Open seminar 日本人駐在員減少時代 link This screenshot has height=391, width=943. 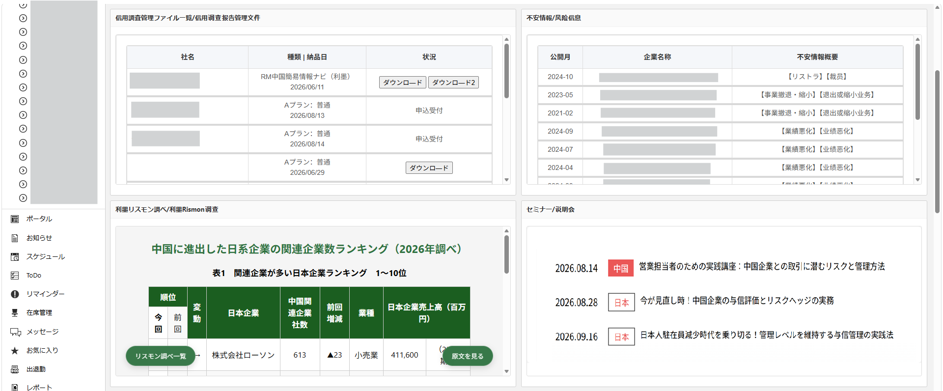click(x=767, y=335)
